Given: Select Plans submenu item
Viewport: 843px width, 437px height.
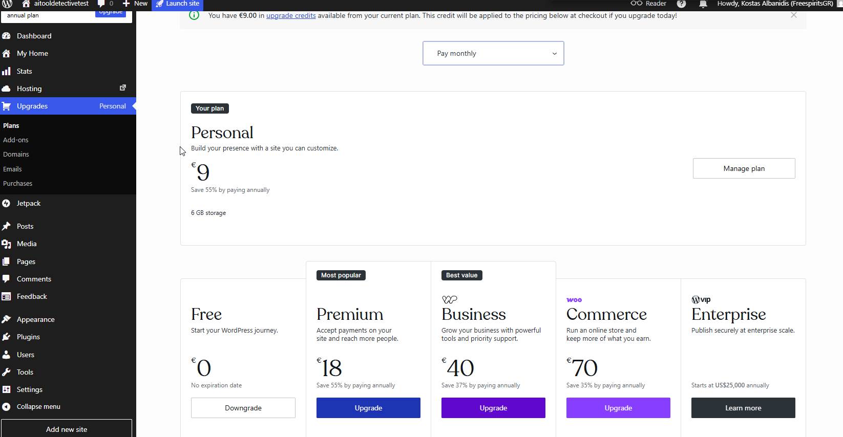Looking at the screenshot, I should click(11, 125).
